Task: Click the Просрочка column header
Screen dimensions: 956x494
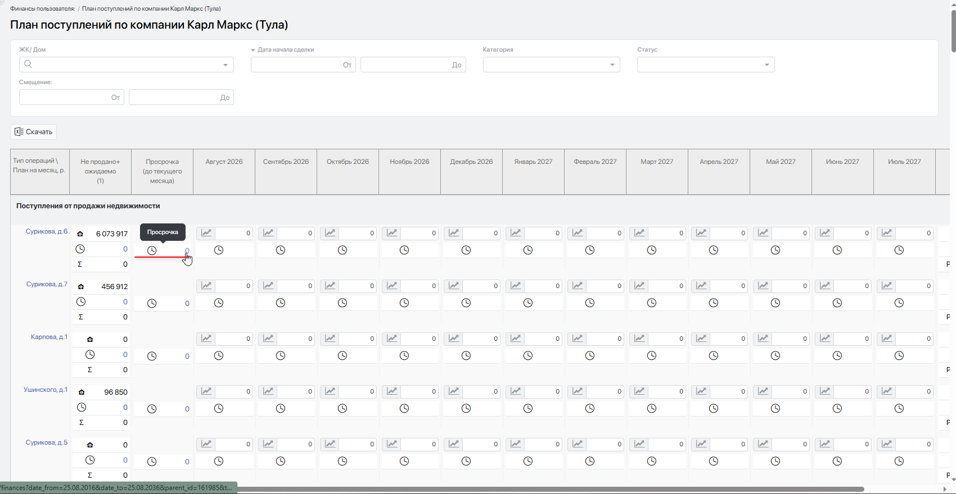Action: (162, 171)
